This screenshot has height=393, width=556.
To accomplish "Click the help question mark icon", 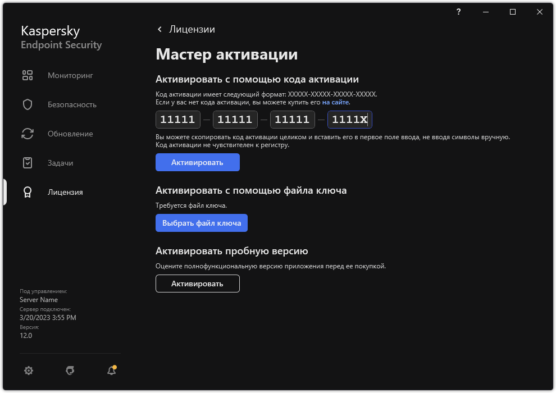I will point(458,11).
